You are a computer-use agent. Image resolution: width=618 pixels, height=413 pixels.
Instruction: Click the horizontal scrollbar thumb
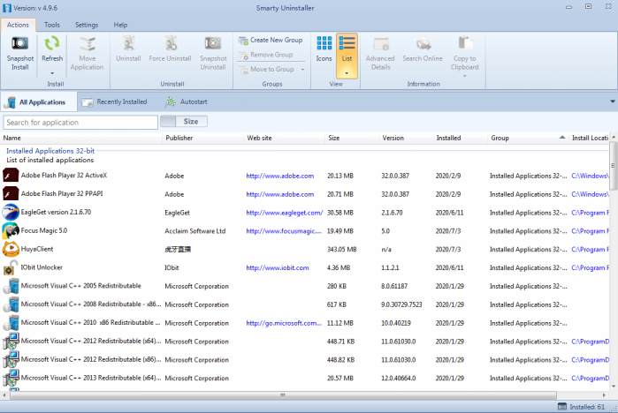coord(283,395)
